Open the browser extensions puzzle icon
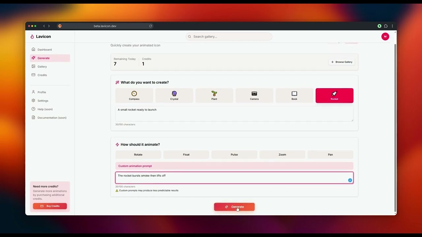The width and height of the screenshot is (422, 237). coord(386,26)
